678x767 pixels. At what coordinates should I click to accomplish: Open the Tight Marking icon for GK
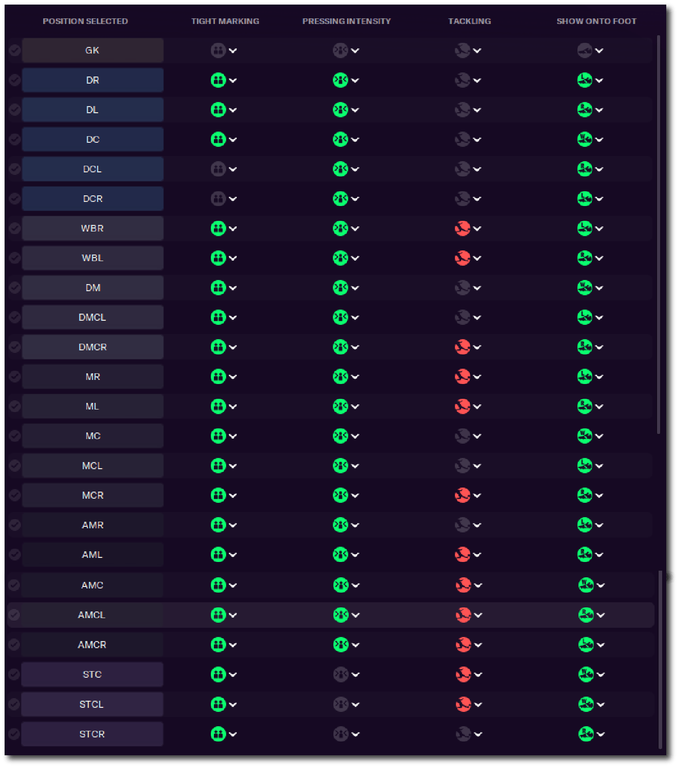point(219,50)
